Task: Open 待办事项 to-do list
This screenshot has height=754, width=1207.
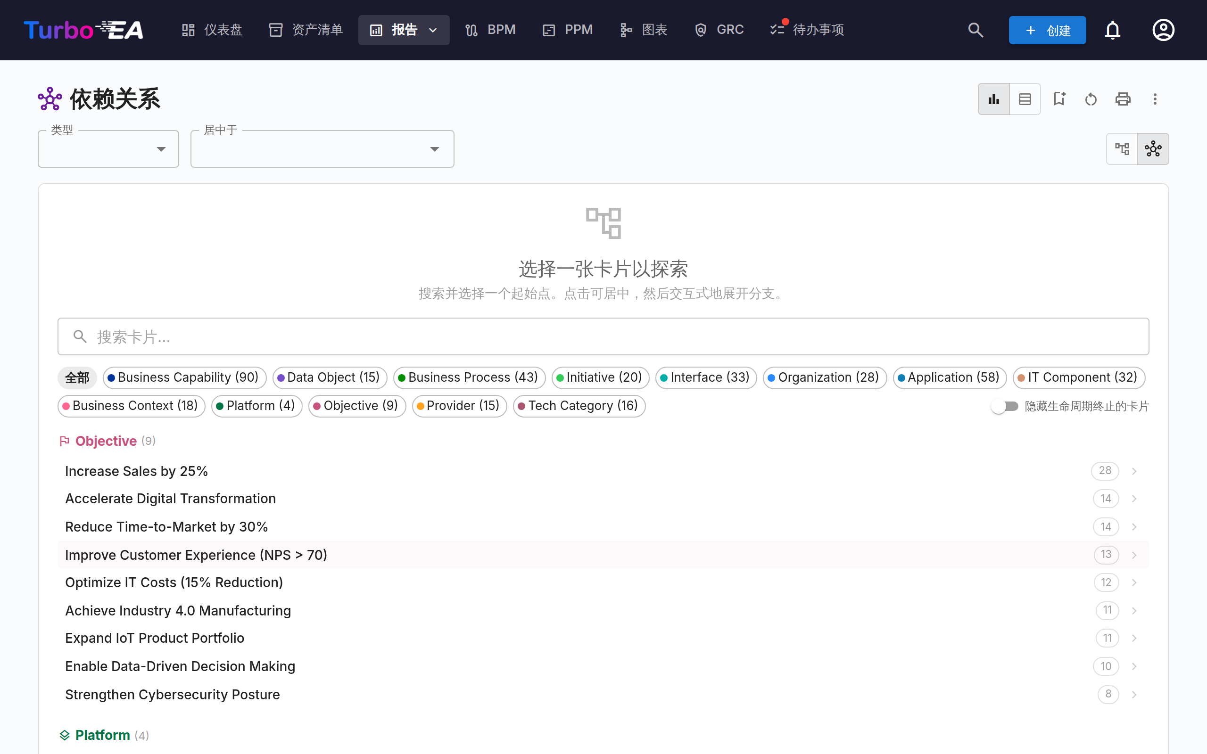Action: (807, 30)
